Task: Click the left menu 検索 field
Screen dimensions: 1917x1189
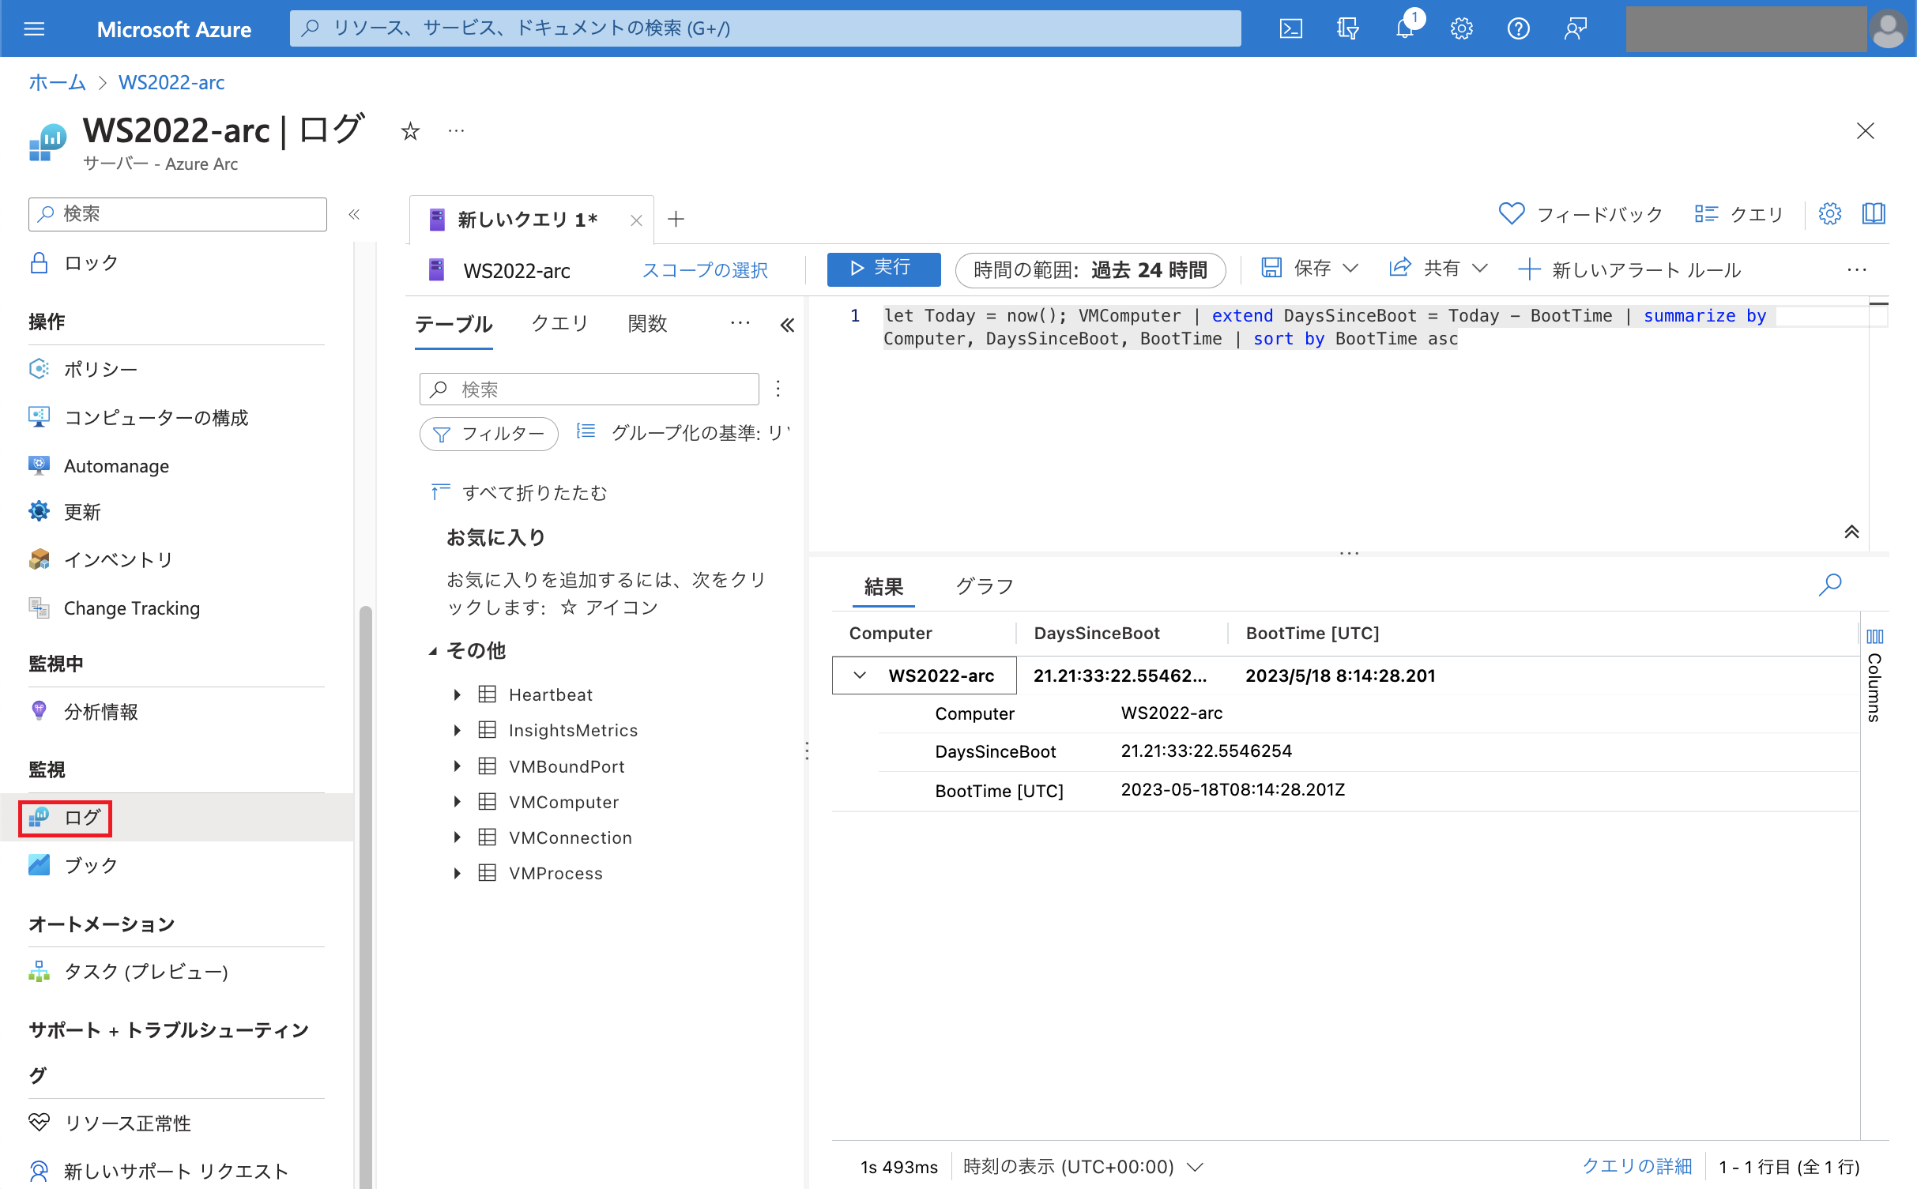Action: click(178, 214)
